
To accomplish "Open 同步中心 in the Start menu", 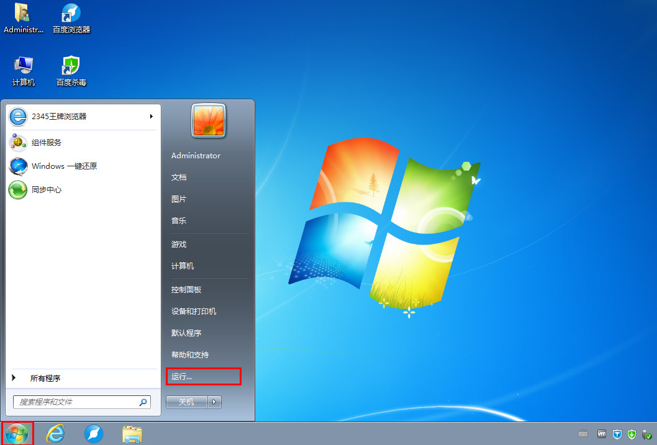I will click(x=47, y=189).
